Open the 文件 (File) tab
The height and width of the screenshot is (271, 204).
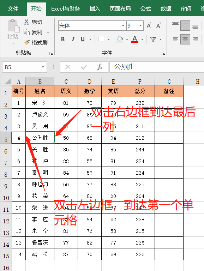pos(13,8)
